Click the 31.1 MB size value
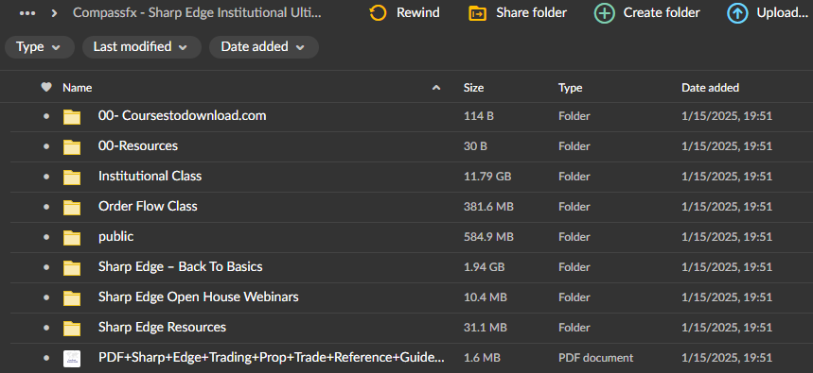The image size is (813, 373). pos(485,328)
